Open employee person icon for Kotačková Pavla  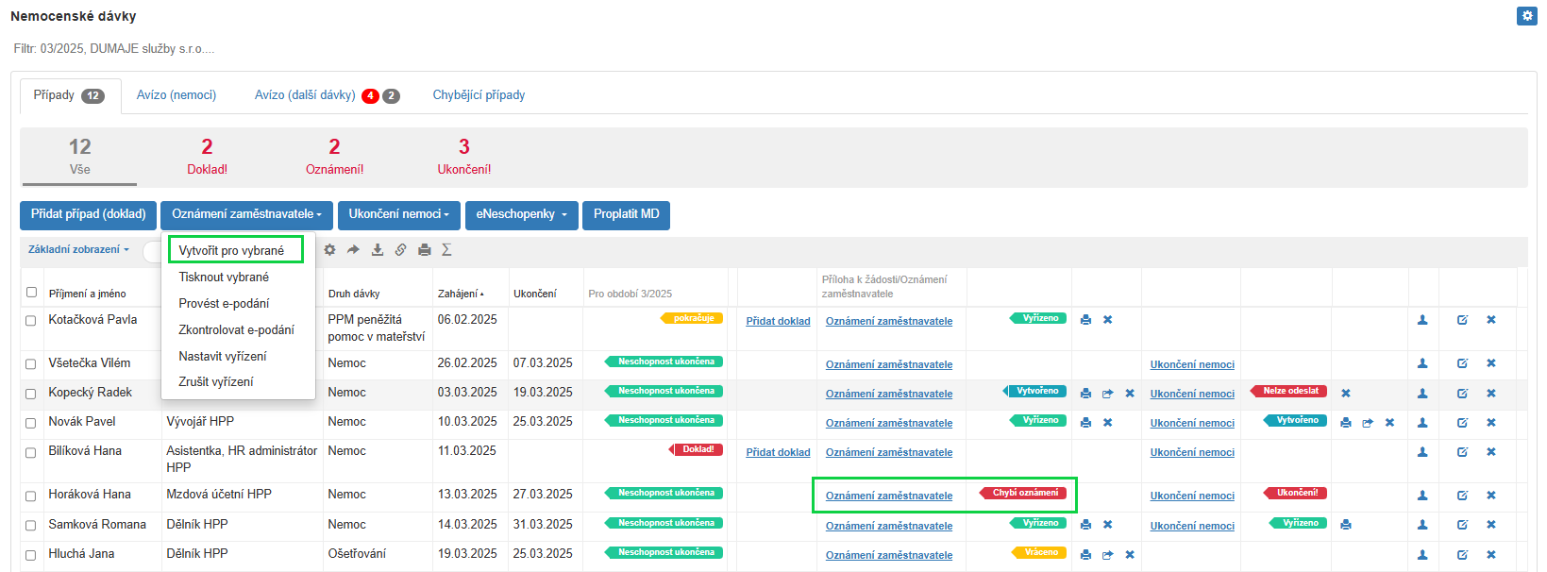coord(1422,320)
